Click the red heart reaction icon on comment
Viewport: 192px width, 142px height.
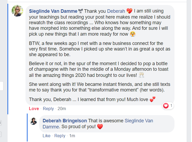click(x=166, y=106)
